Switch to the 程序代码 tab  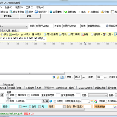click(x=6, y=31)
